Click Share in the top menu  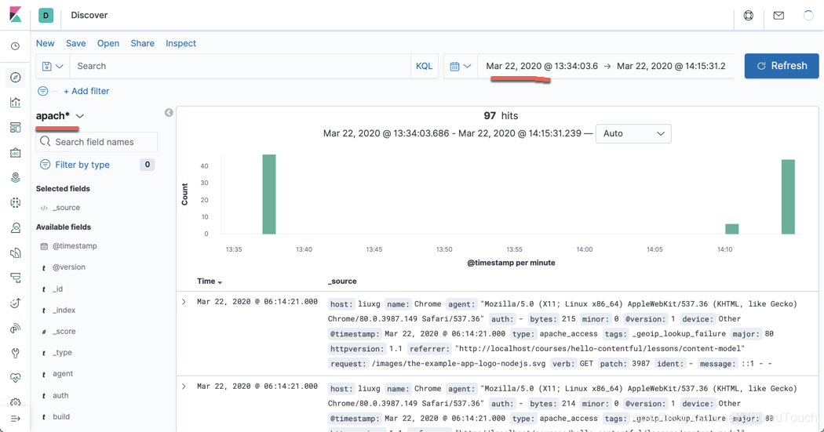click(142, 44)
